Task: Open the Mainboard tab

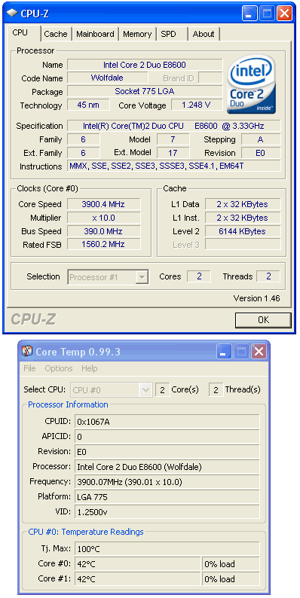Action: 95,34
